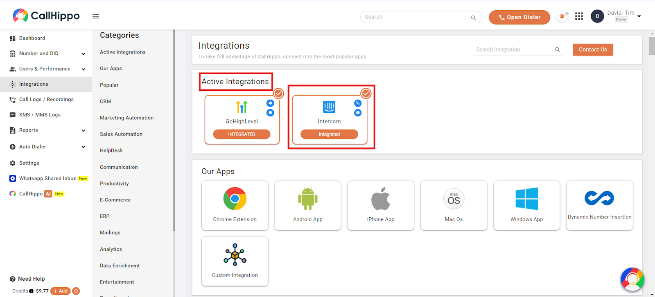Select the Active Integrations category
The height and width of the screenshot is (297, 655).
coord(123,52)
